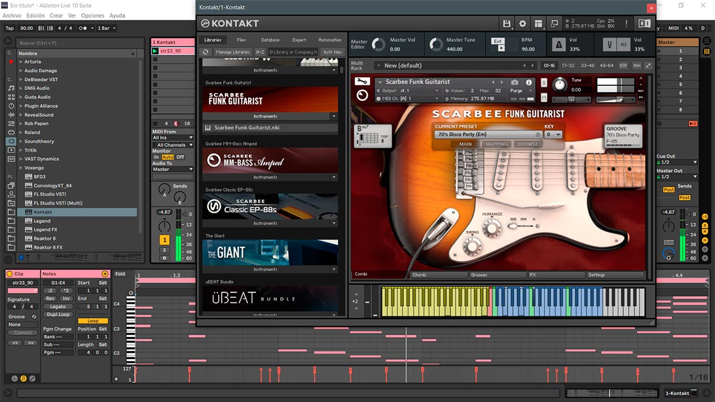The height and width of the screenshot is (402, 715).
Task: Click the Legato button in Notes box
Action: pos(58,307)
